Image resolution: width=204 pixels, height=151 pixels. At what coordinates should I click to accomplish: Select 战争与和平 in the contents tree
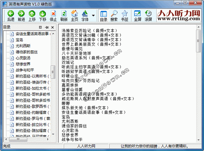point(24,70)
